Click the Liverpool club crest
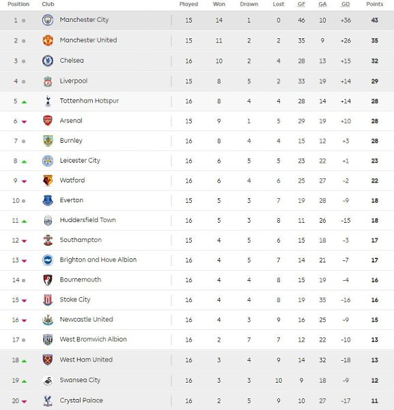 click(48, 81)
